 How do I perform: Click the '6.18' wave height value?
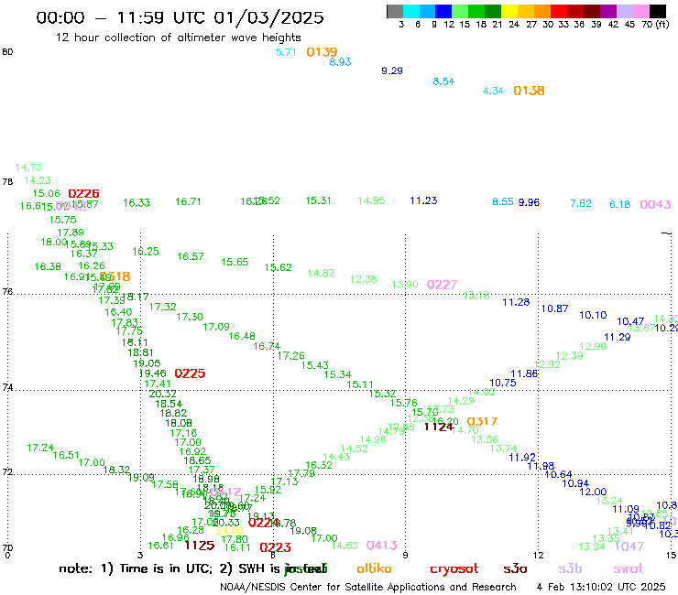(619, 204)
